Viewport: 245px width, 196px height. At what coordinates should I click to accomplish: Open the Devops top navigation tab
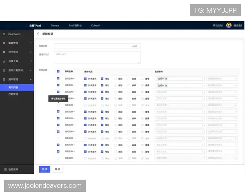click(55, 25)
